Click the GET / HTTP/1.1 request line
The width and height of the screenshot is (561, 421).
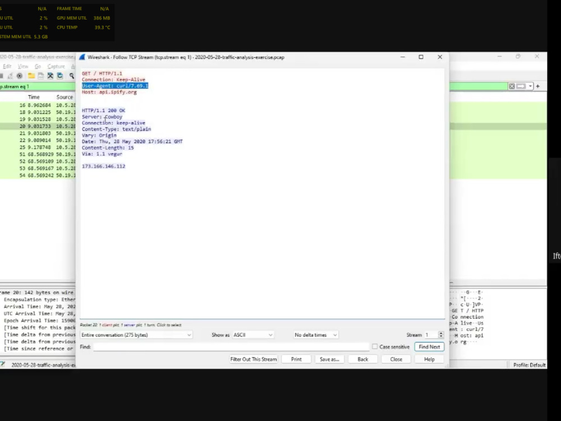point(102,73)
